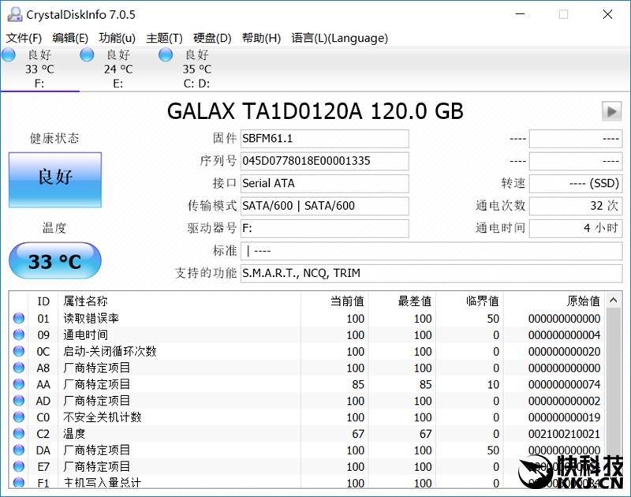
Task: Click the 属性名称 column header
Action: tap(180, 301)
